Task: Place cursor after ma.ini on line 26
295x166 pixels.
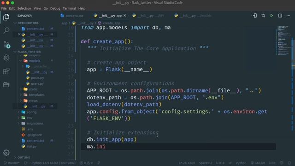Action: tap(106, 147)
